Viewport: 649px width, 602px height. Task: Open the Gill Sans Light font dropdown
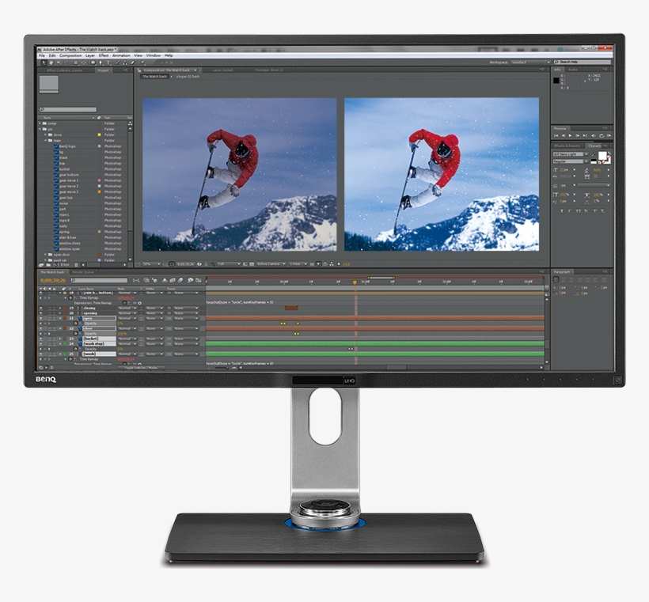coord(586,154)
